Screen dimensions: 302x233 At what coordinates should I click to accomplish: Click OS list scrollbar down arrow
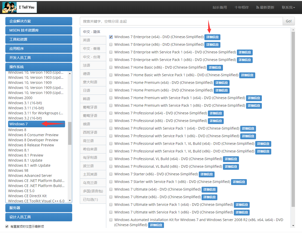point(70,200)
